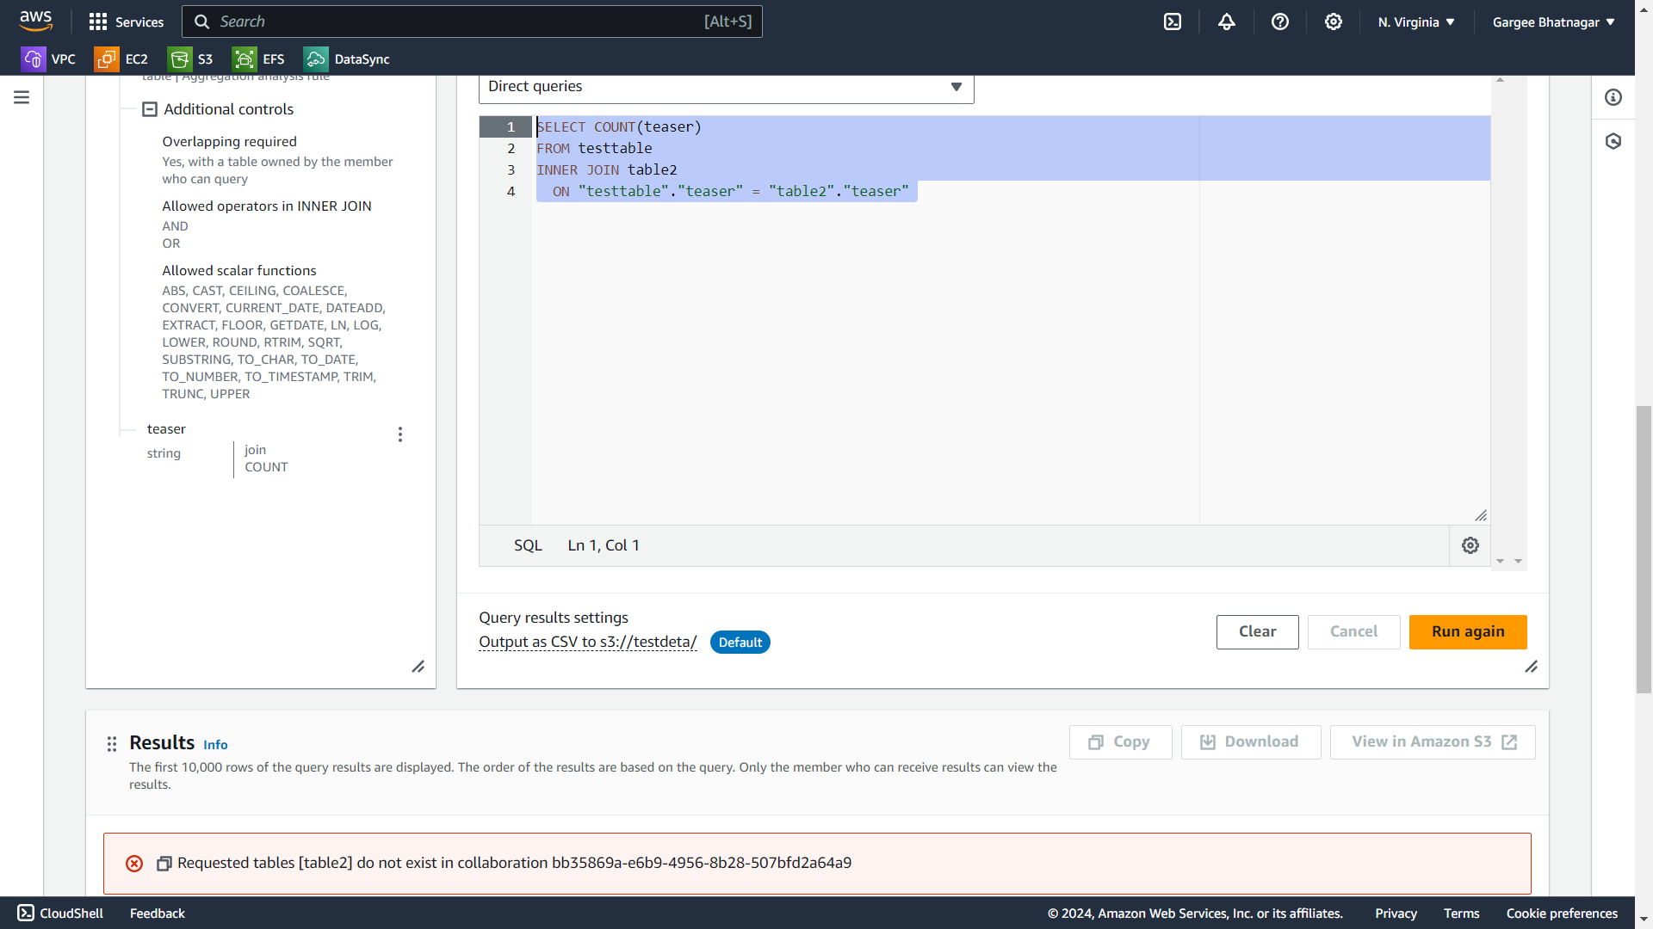The width and height of the screenshot is (1653, 929).
Task: Open the three-dot menu for teaser column
Action: (400, 434)
